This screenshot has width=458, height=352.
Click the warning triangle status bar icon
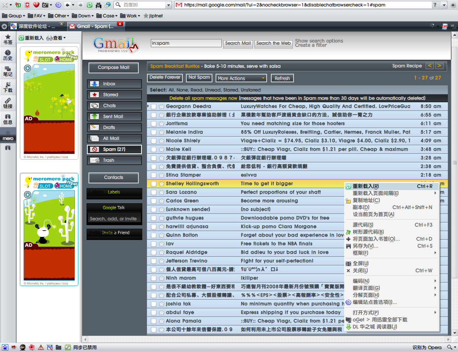pyautogui.click(x=41, y=347)
